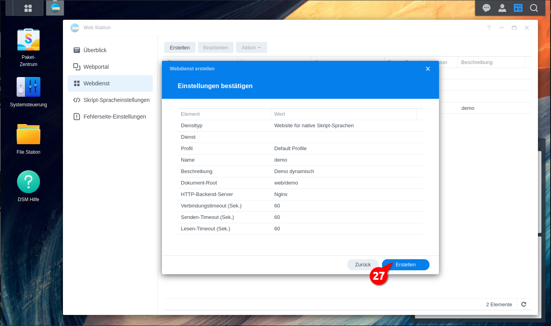Open the Web Station help question mark
The image size is (551, 326).
pyautogui.click(x=489, y=28)
